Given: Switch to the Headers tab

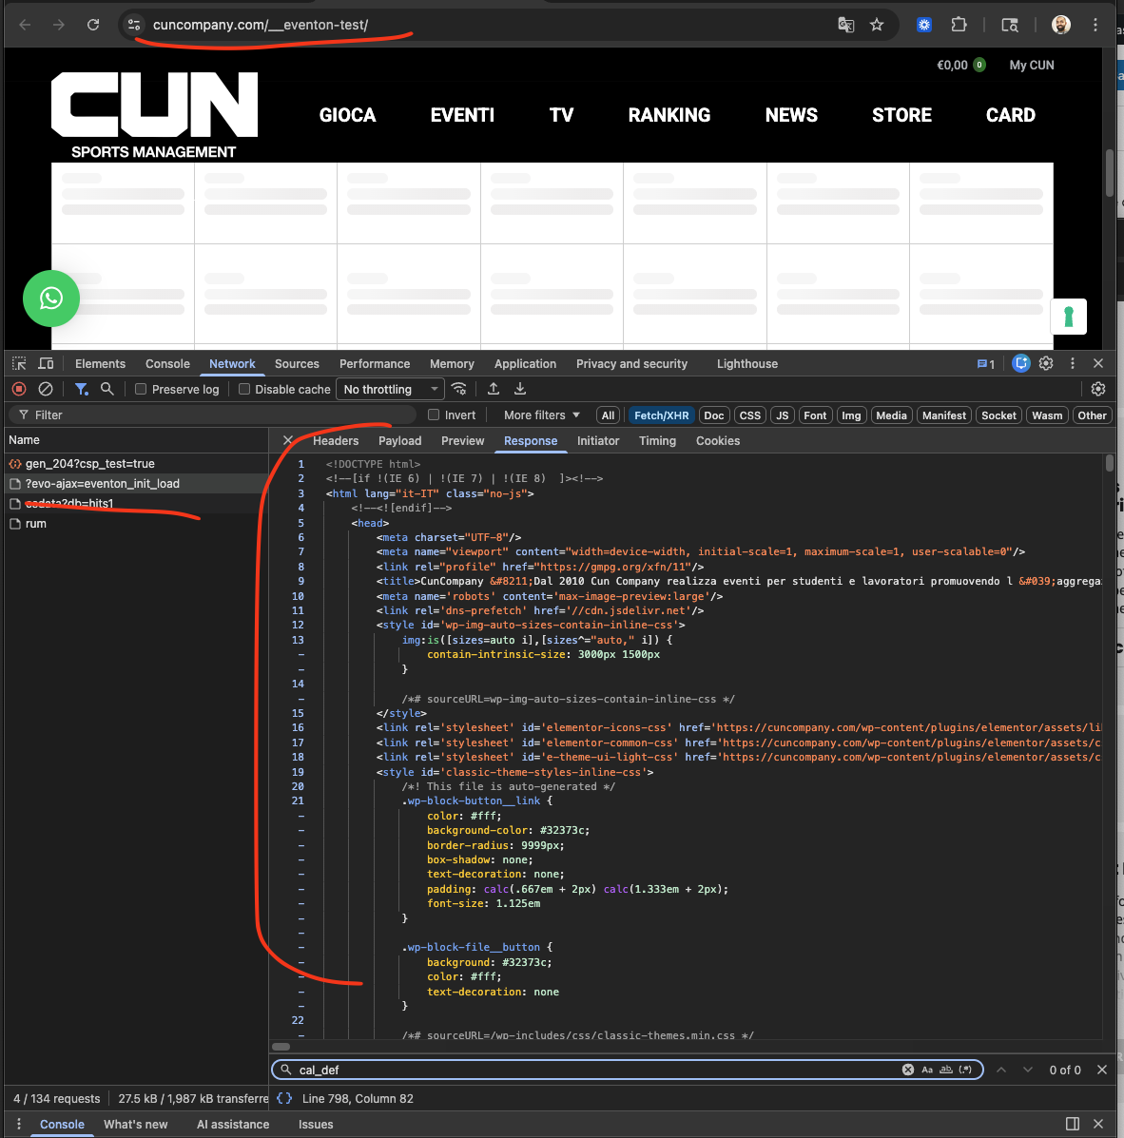Looking at the screenshot, I should tap(336, 441).
